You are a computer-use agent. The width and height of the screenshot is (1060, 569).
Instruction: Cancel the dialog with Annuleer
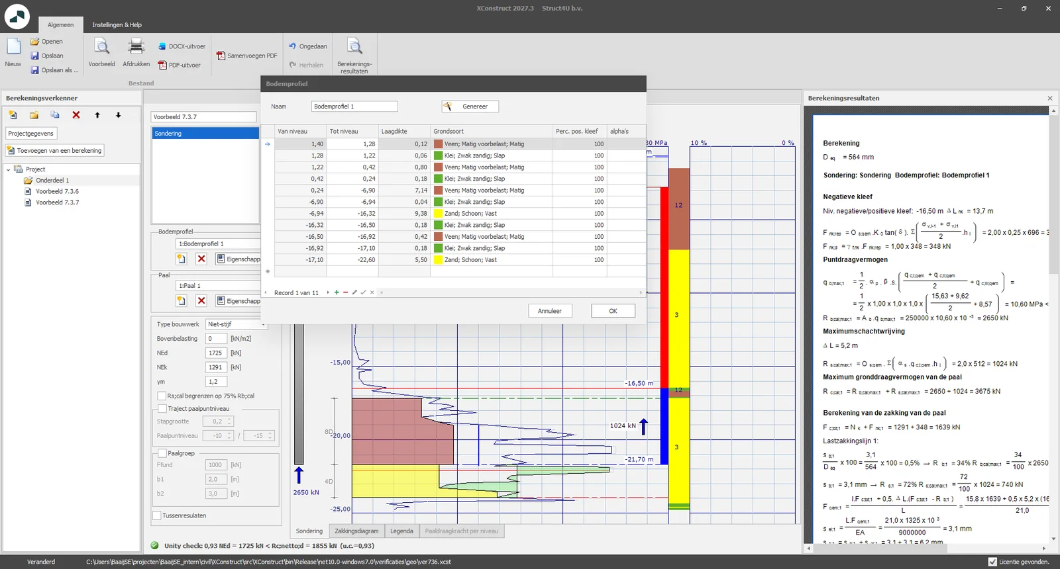click(550, 311)
